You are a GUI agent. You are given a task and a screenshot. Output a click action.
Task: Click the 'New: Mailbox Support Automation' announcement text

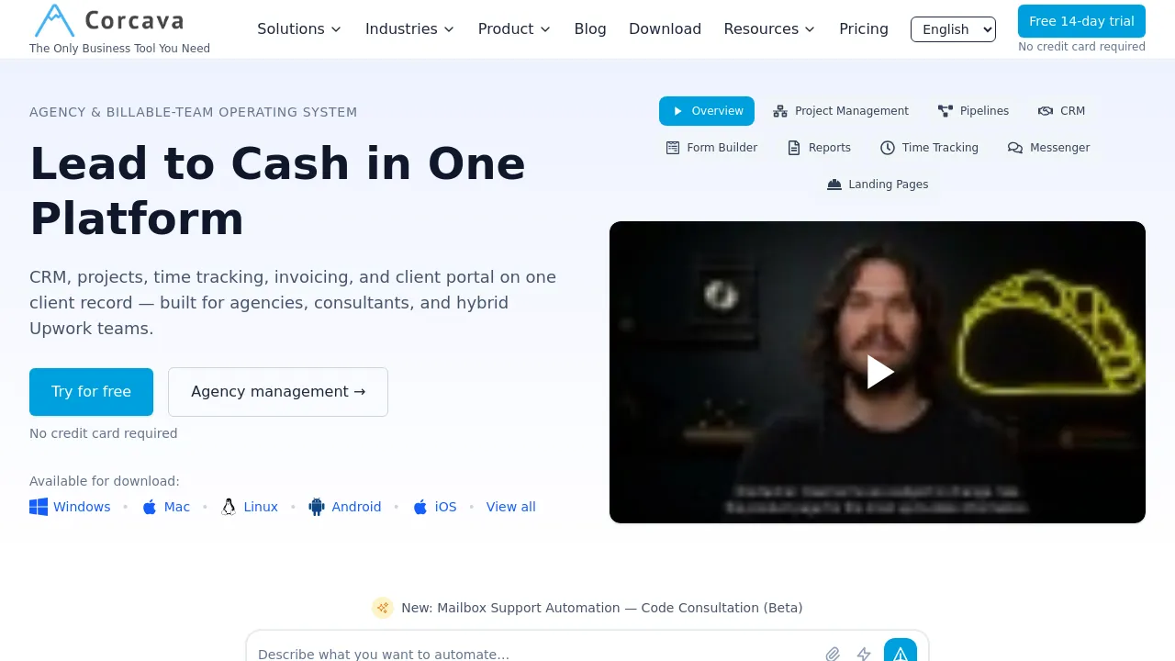click(602, 608)
